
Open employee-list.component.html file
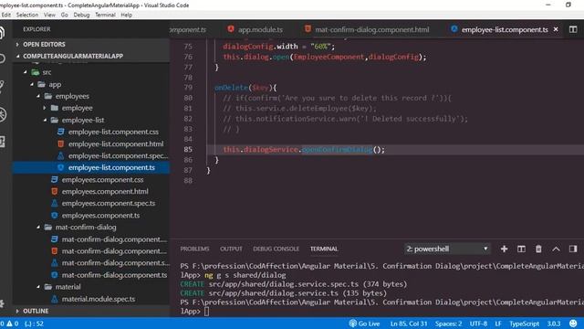click(x=116, y=144)
